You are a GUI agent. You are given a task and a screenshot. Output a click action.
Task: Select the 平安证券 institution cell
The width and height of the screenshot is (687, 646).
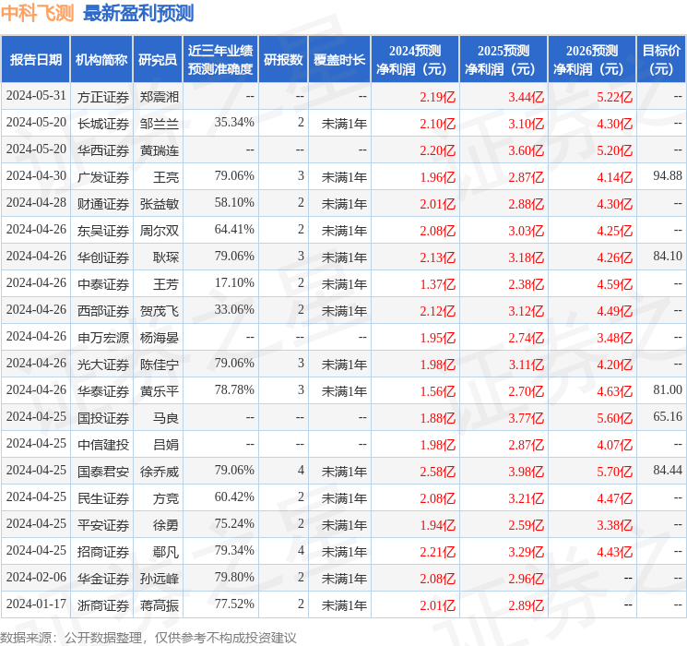click(103, 525)
